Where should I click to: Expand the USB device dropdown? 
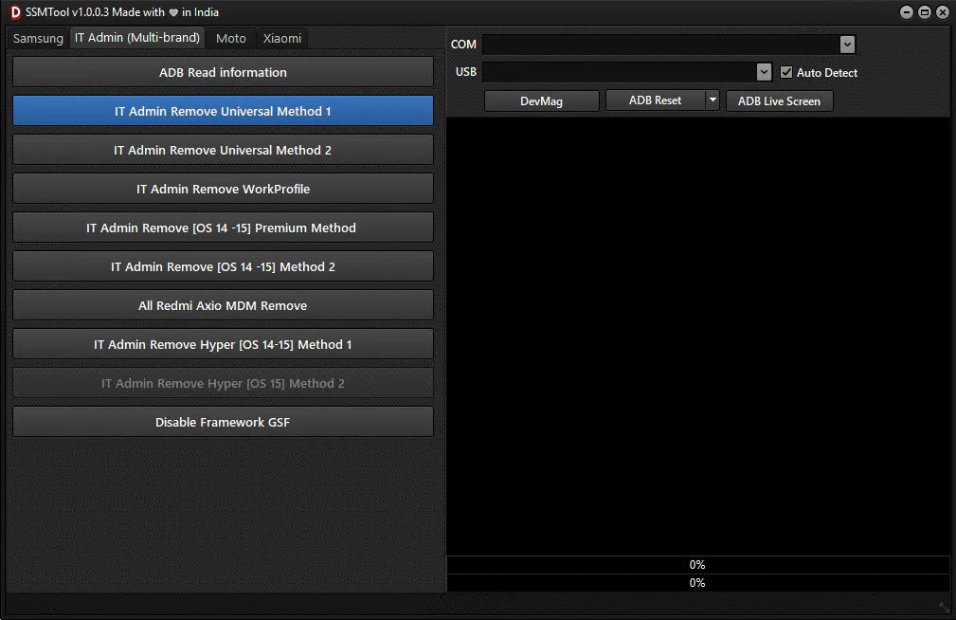click(764, 72)
